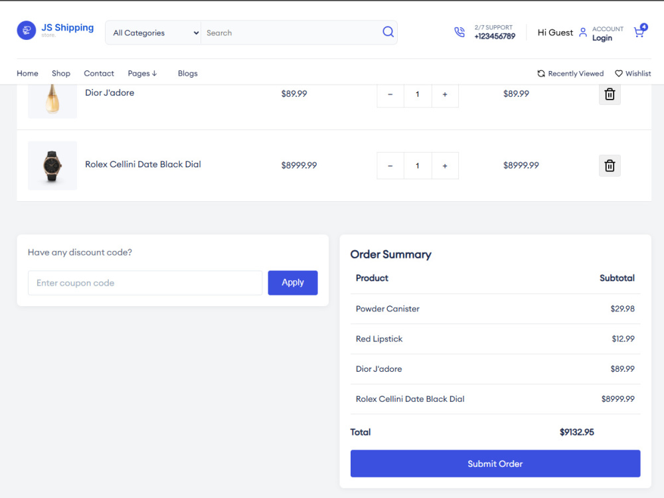Click Red Lipstick in Order Summary
The image size is (664, 498).
click(379, 339)
